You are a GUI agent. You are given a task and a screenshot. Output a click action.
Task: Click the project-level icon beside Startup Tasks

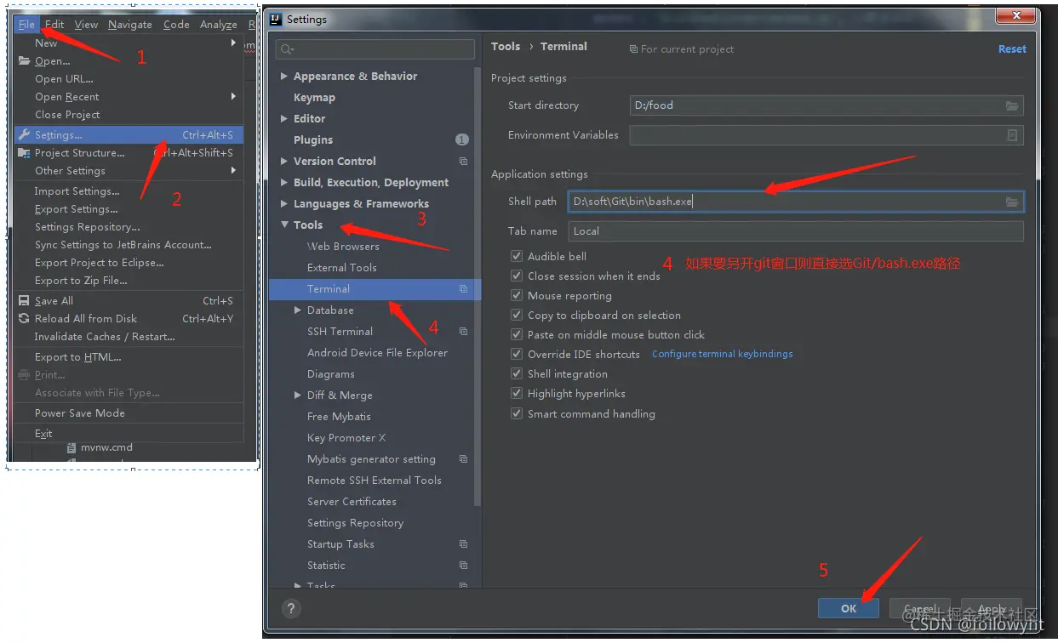click(463, 544)
